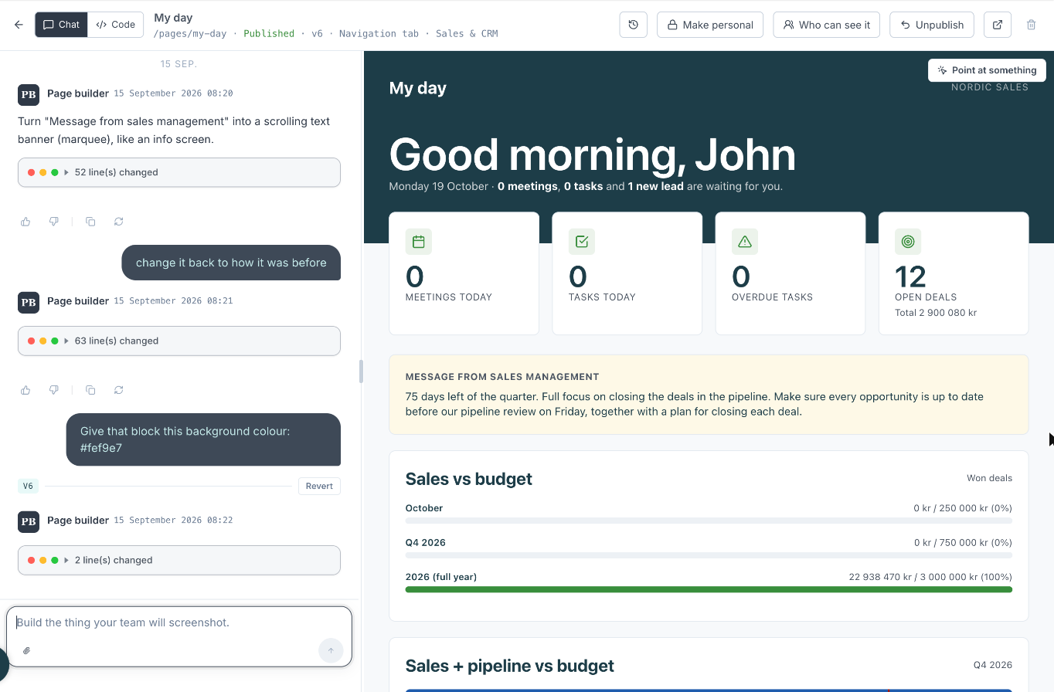Switch to the Chat tab

[61, 25]
